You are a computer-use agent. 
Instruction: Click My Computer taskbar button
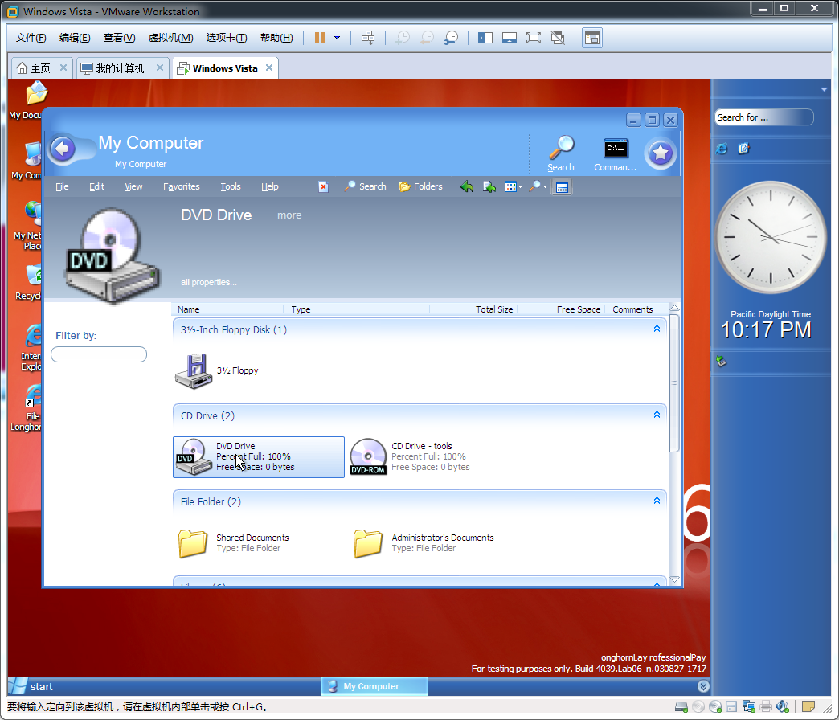[374, 686]
